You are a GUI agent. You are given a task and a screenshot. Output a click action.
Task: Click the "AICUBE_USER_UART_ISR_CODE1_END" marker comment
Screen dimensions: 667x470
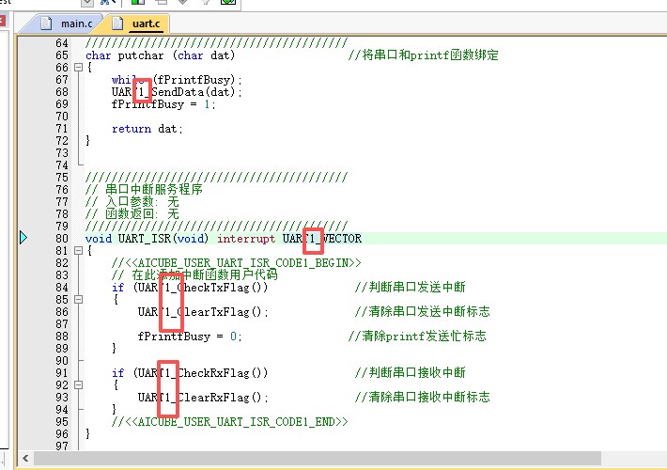[x=230, y=422]
